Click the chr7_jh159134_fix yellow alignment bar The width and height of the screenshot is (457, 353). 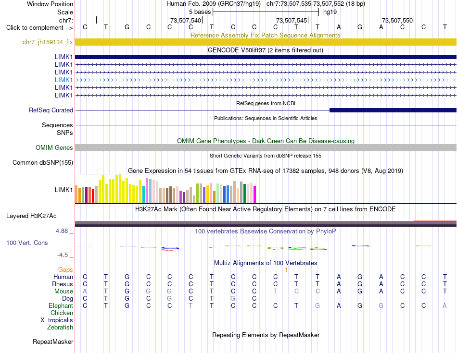(266, 42)
